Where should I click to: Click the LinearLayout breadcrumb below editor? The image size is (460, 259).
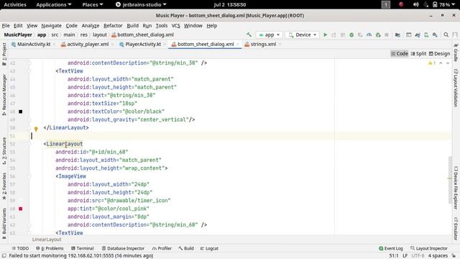[x=47, y=240]
